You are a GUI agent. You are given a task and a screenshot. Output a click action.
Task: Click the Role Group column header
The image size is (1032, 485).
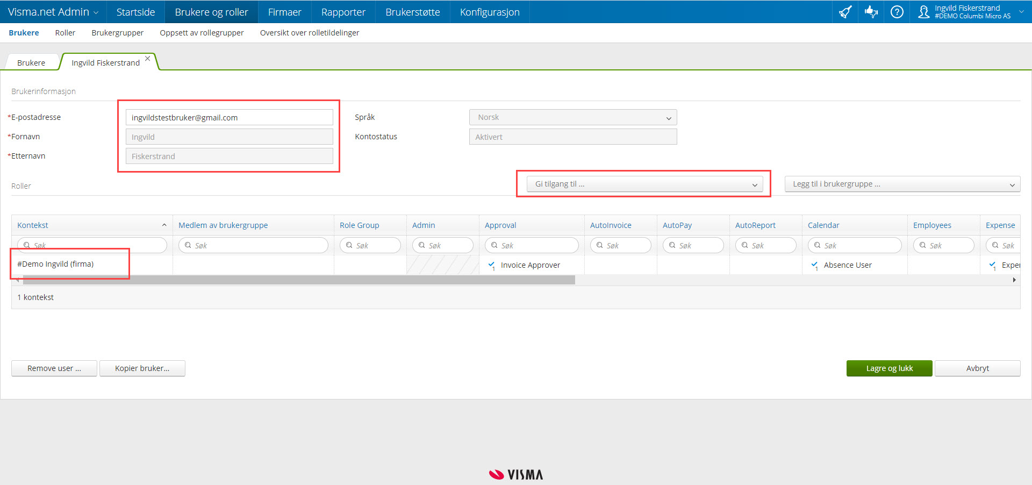click(x=359, y=225)
